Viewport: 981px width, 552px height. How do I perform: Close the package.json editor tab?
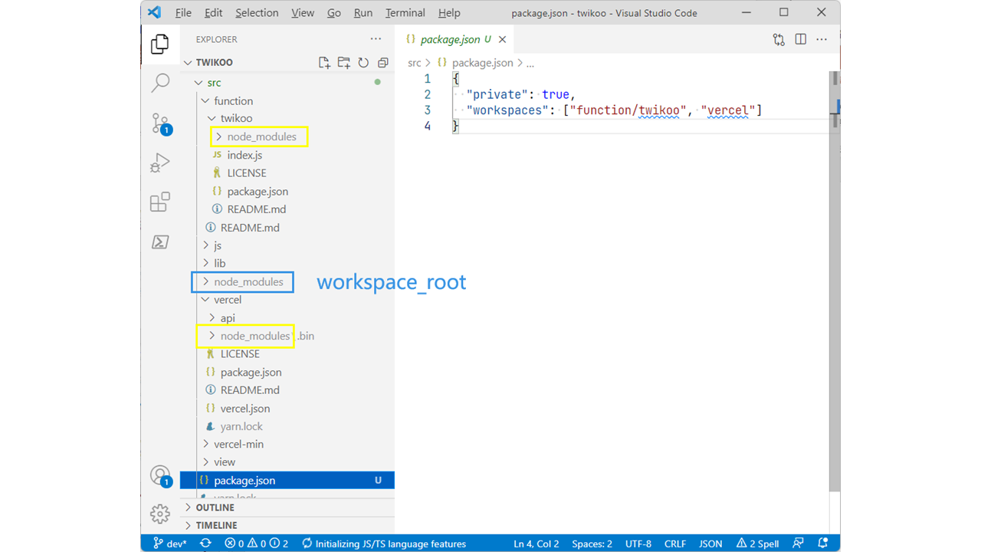[x=503, y=39]
